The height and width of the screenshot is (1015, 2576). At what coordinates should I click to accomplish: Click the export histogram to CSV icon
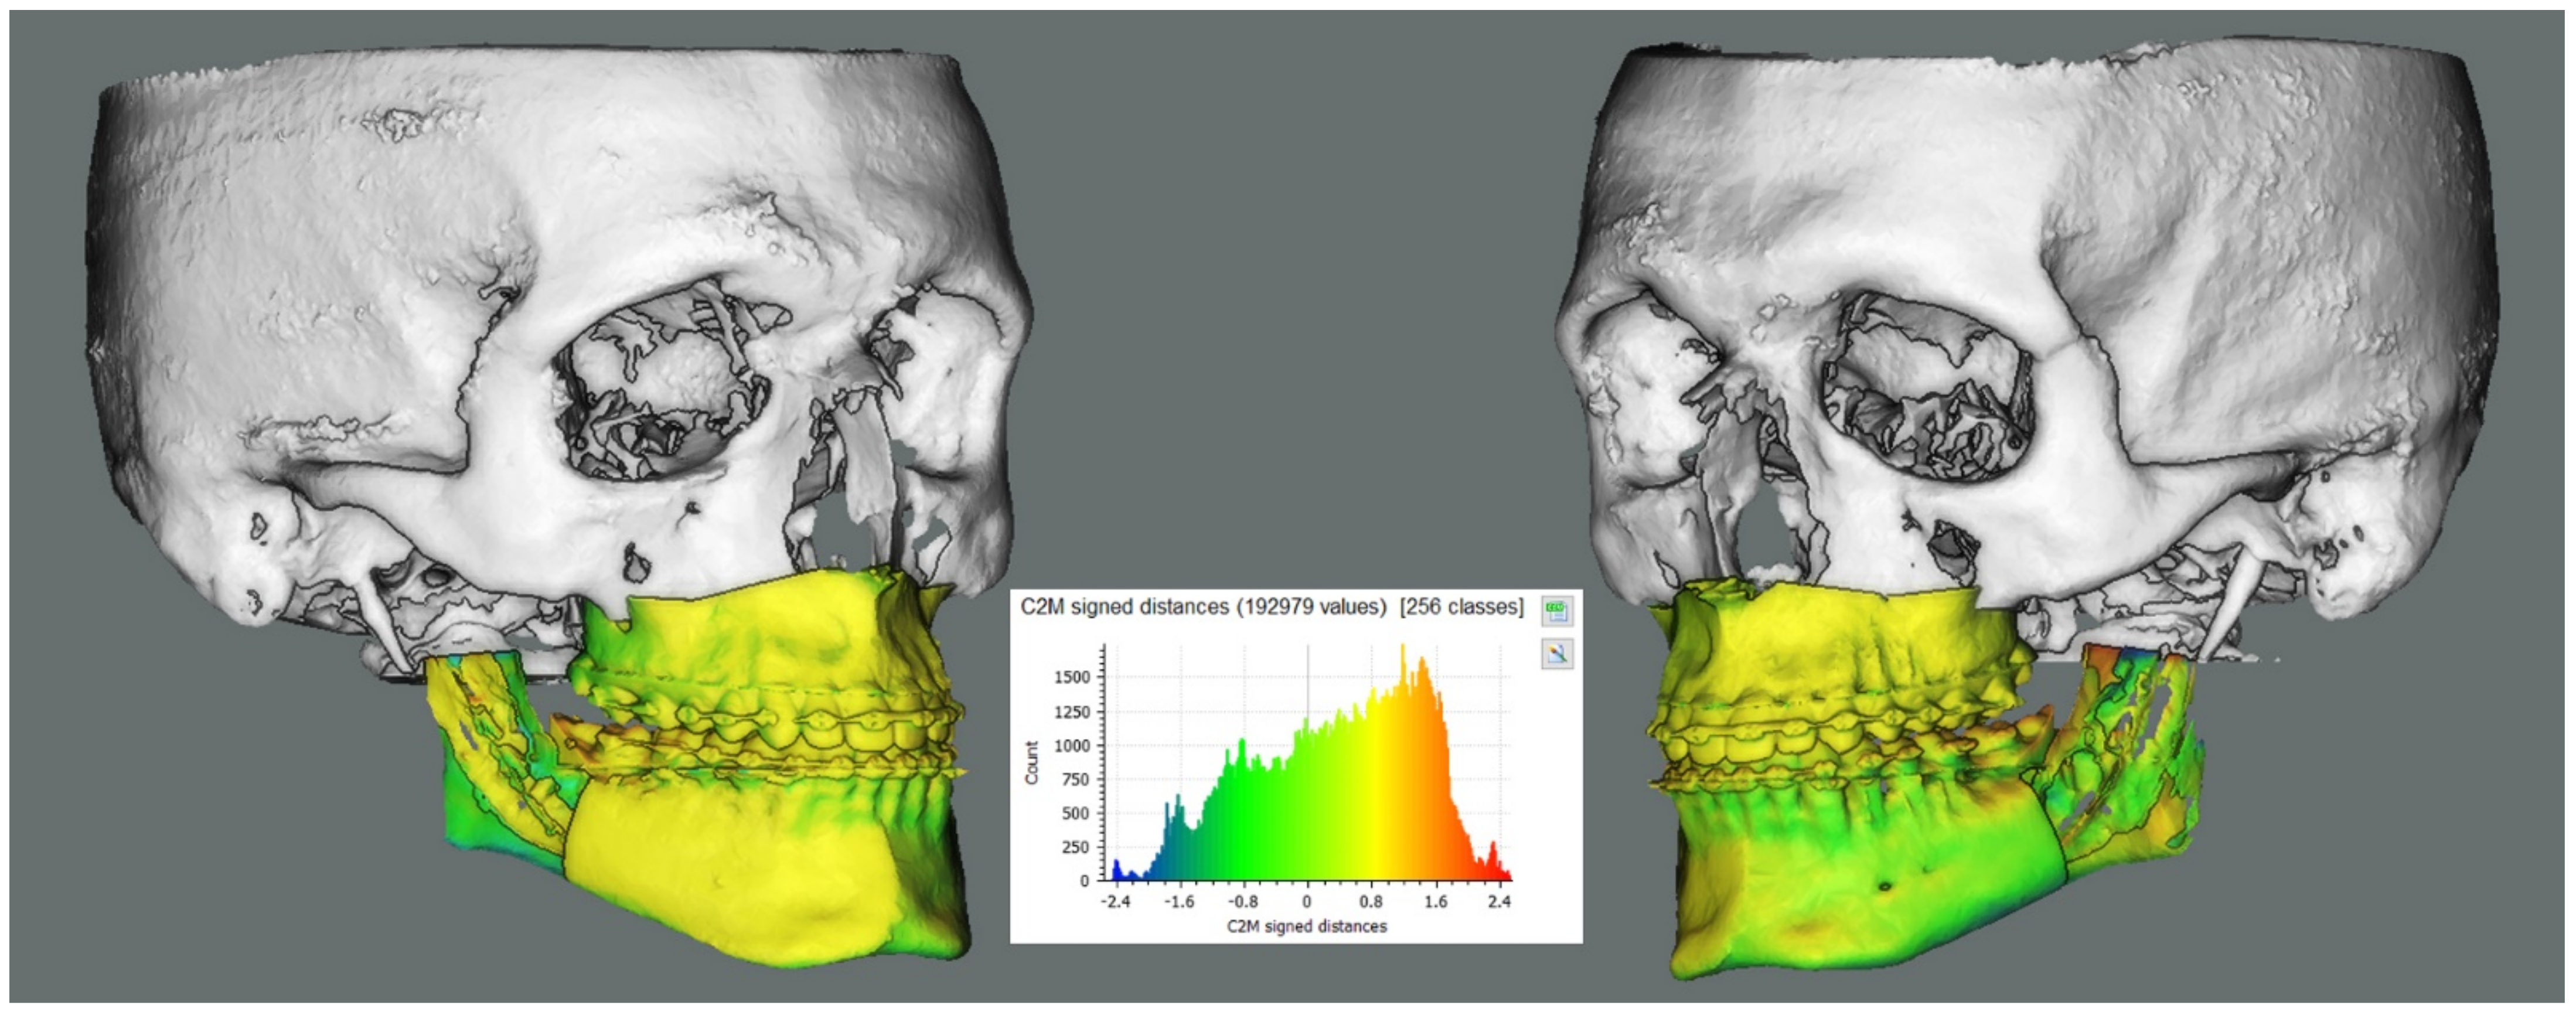pyautogui.click(x=1556, y=611)
